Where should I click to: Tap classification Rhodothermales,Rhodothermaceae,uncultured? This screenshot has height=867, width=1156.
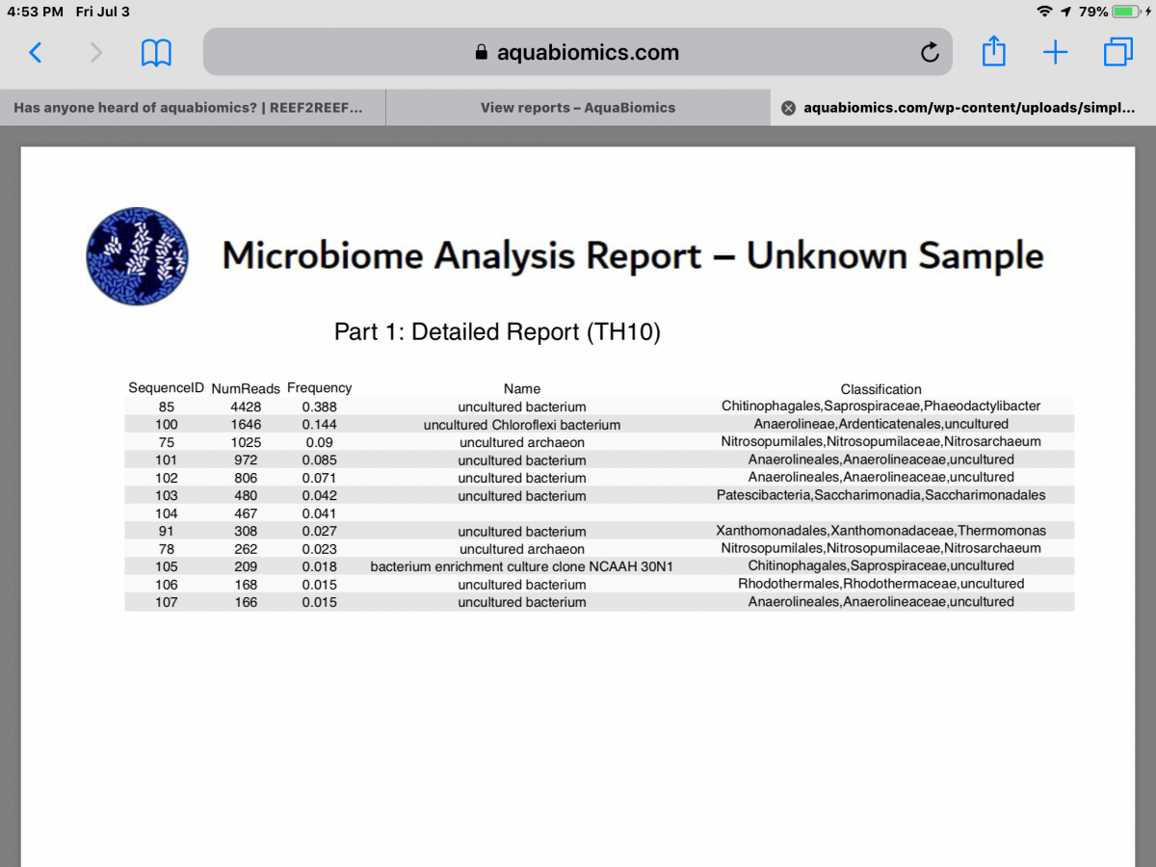click(x=881, y=584)
